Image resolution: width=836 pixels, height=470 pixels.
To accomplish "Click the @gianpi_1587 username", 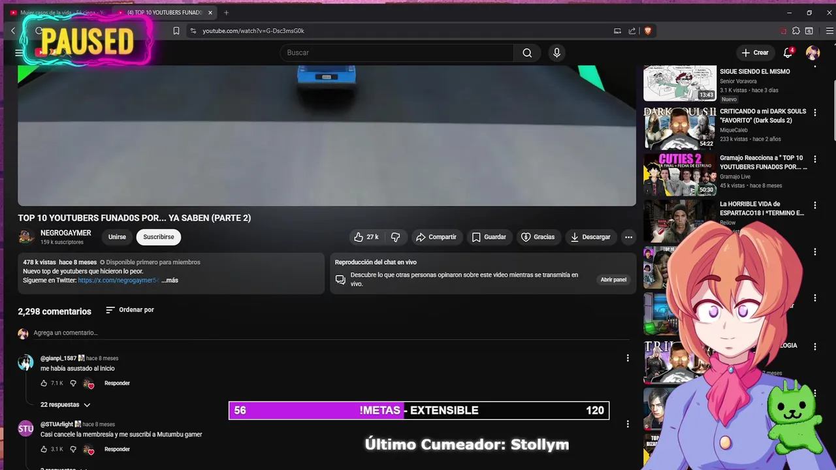I will click(x=58, y=358).
